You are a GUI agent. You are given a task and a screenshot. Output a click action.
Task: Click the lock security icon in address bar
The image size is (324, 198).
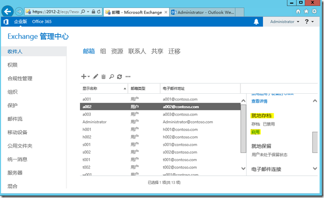click(x=93, y=12)
